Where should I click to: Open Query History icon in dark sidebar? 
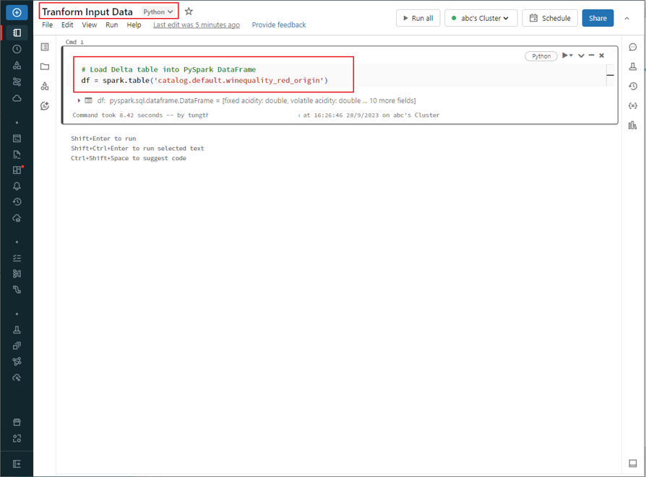(x=17, y=201)
